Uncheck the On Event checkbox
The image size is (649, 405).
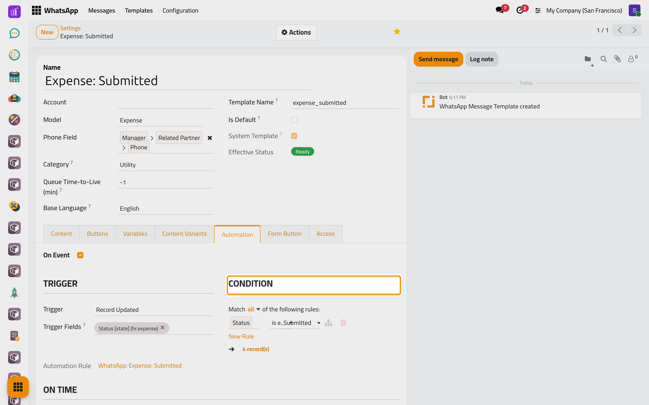[80, 255]
